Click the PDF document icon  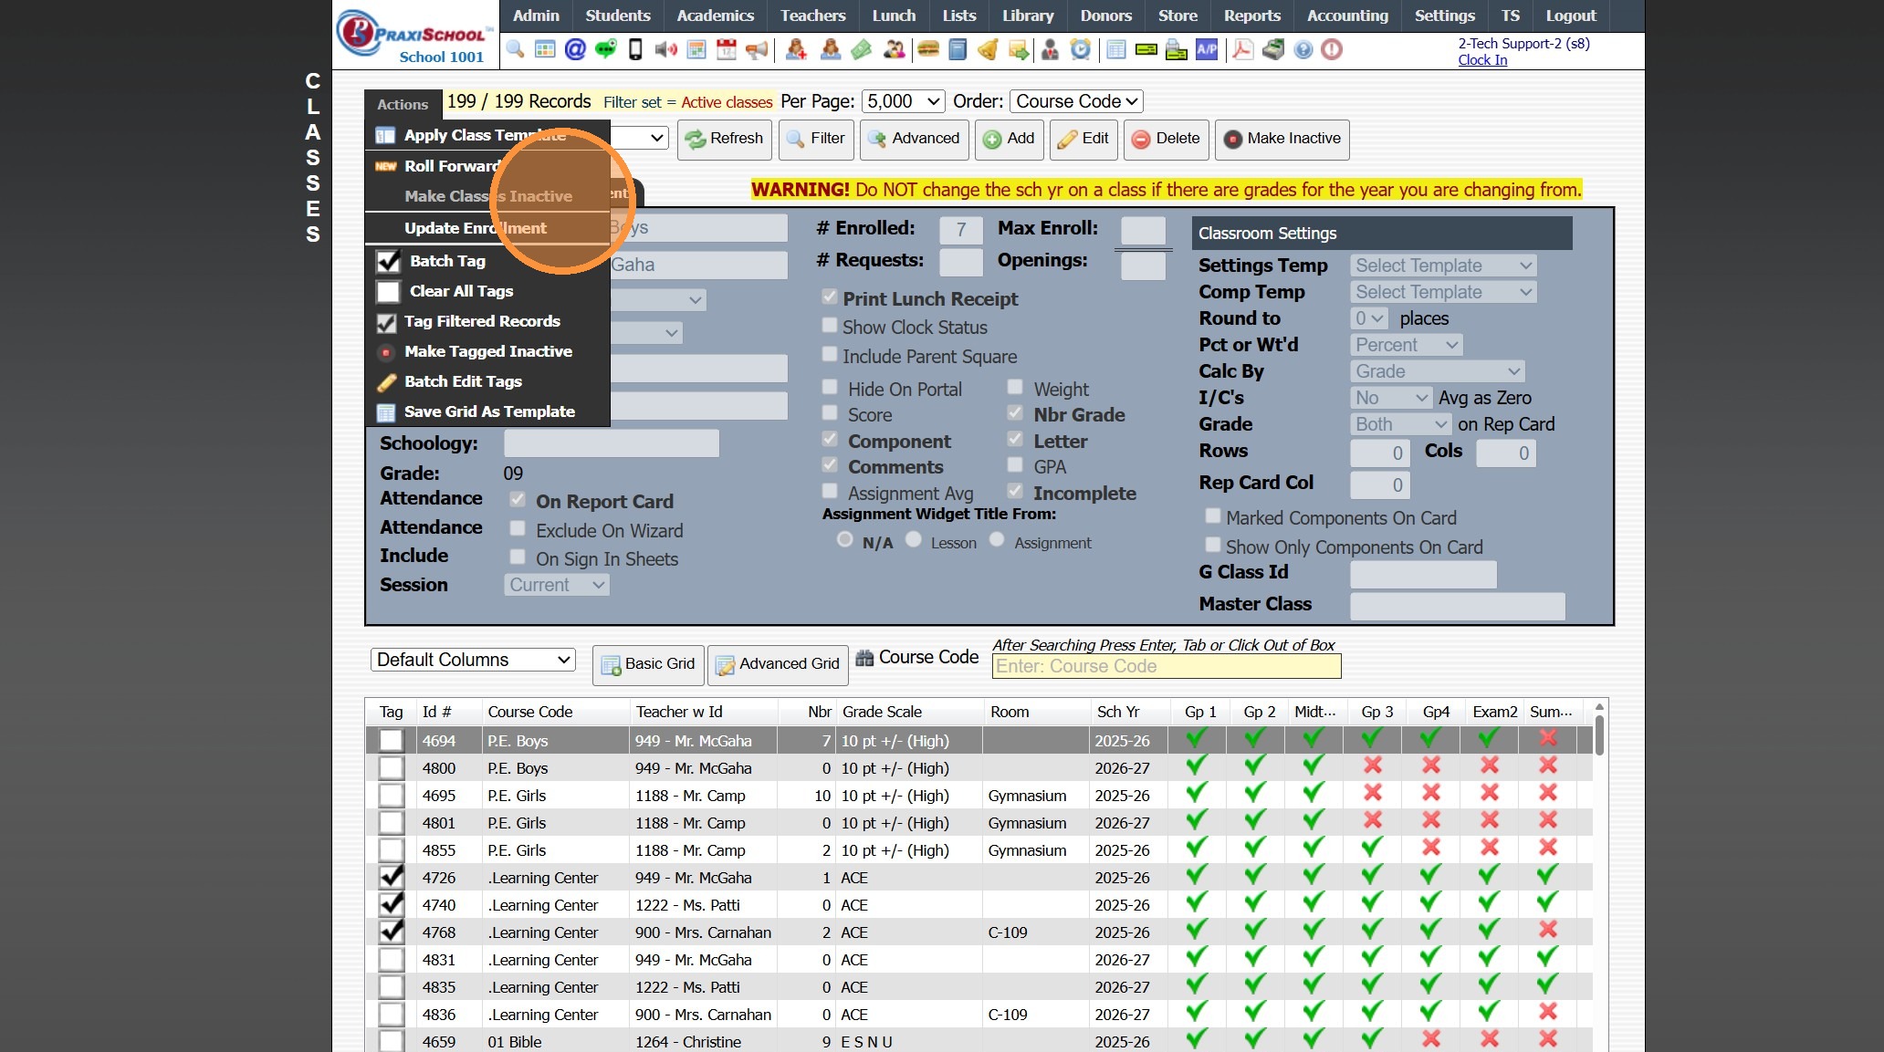(x=1242, y=49)
